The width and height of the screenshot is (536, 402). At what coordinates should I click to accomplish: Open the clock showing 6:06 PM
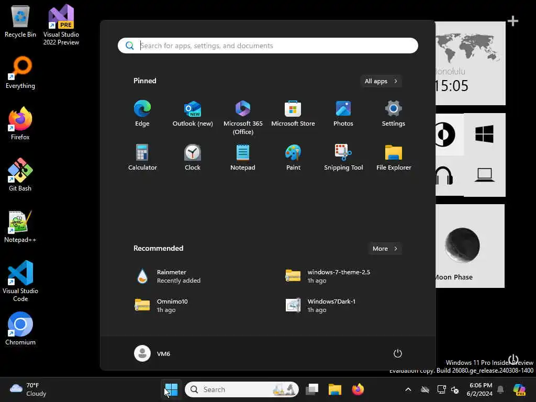pos(481,389)
